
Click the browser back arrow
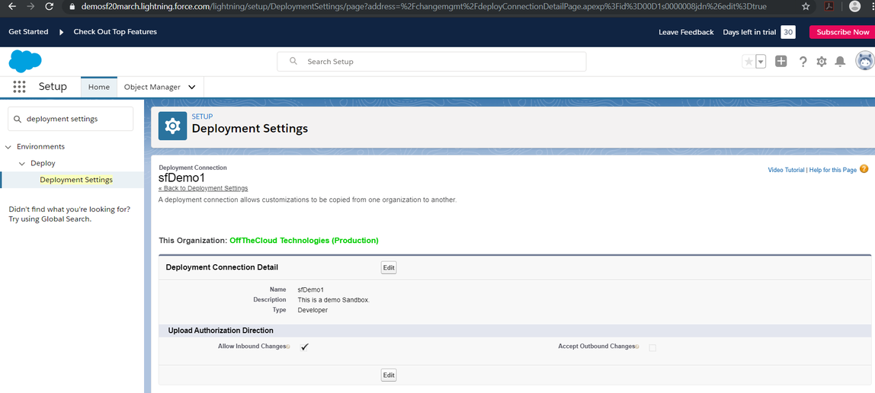[11, 6]
